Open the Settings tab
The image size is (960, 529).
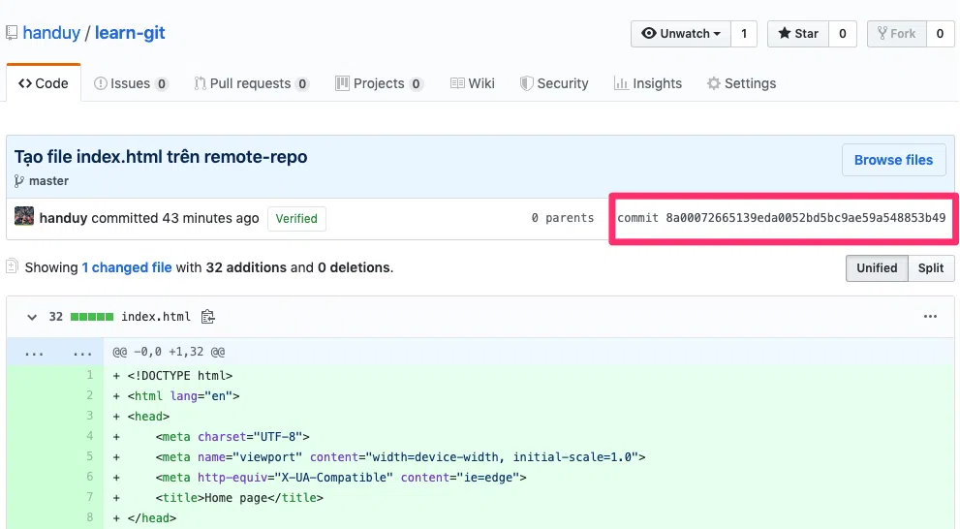coord(741,83)
